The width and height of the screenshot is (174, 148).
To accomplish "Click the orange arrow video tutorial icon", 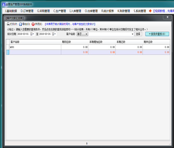I will pyautogui.click(x=150, y=11).
